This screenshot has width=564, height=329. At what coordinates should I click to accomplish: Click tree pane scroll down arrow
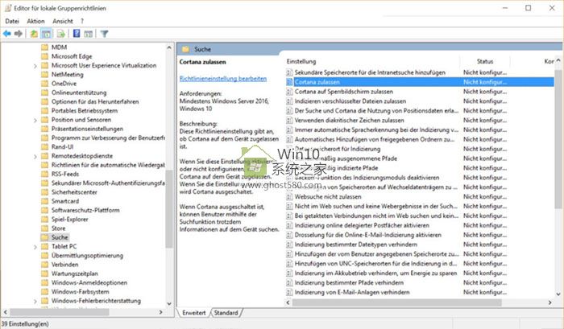click(169, 304)
